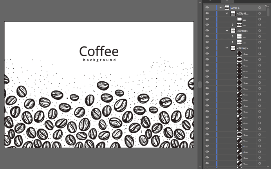Select the Layer 1 name text
This screenshot has width=271, height=169.
pos(235,8)
